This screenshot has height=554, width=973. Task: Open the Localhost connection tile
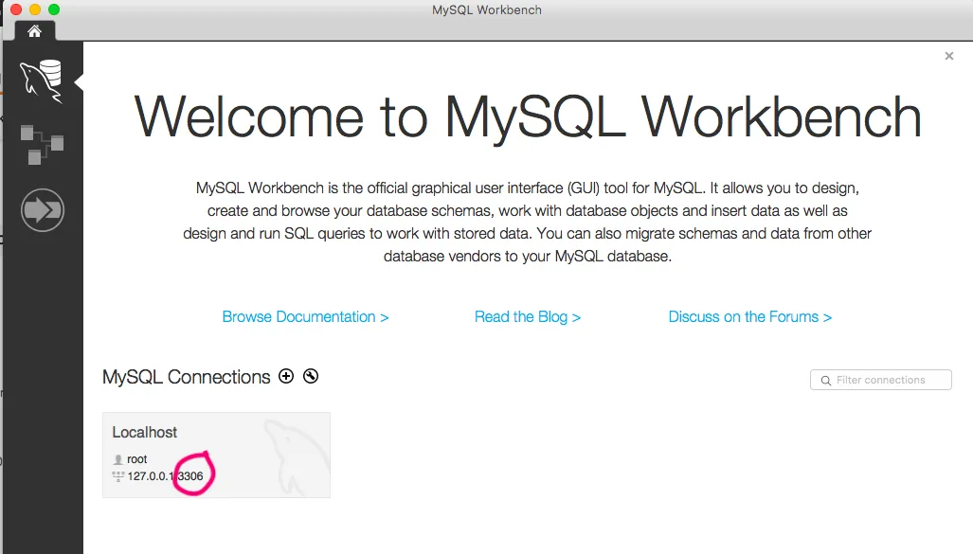216,455
